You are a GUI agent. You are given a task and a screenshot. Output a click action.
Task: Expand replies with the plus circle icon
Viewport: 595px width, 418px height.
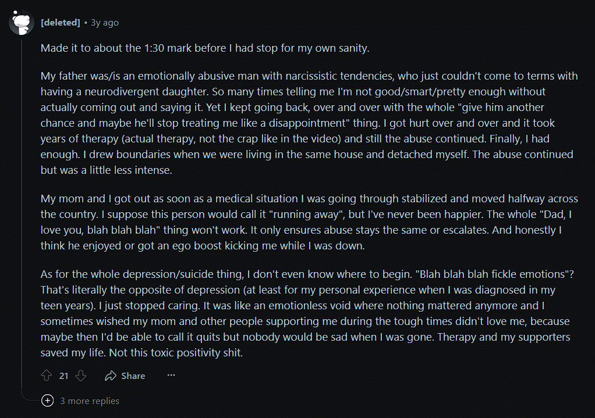[48, 401]
